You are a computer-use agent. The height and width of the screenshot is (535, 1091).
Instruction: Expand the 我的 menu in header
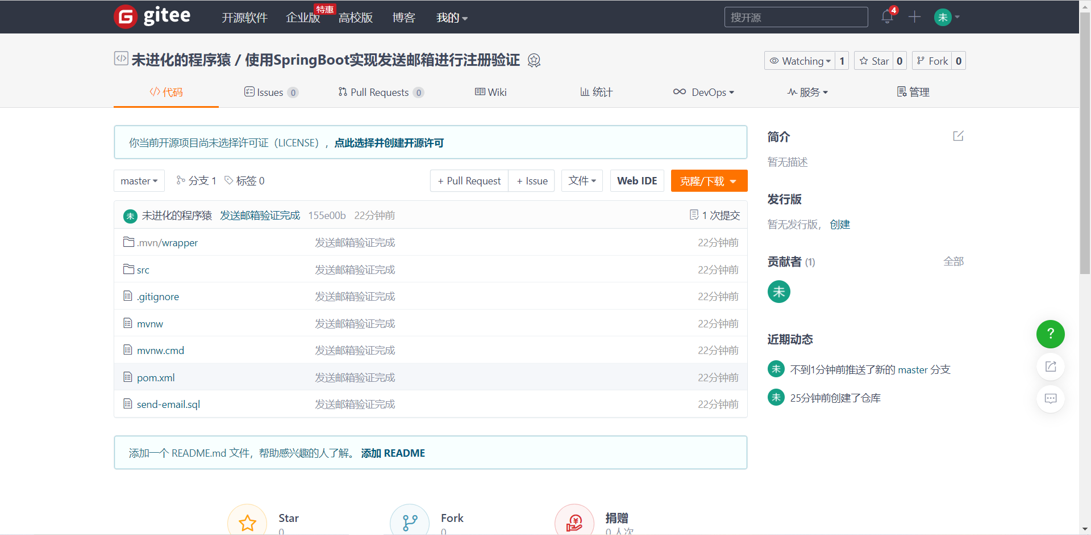[x=452, y=18]
